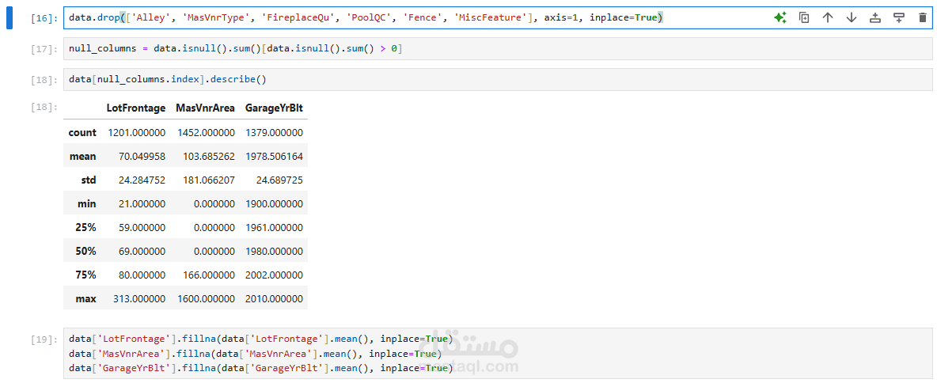937x383 pixels.
Task: Select the max row label
Action: point(86,299)
